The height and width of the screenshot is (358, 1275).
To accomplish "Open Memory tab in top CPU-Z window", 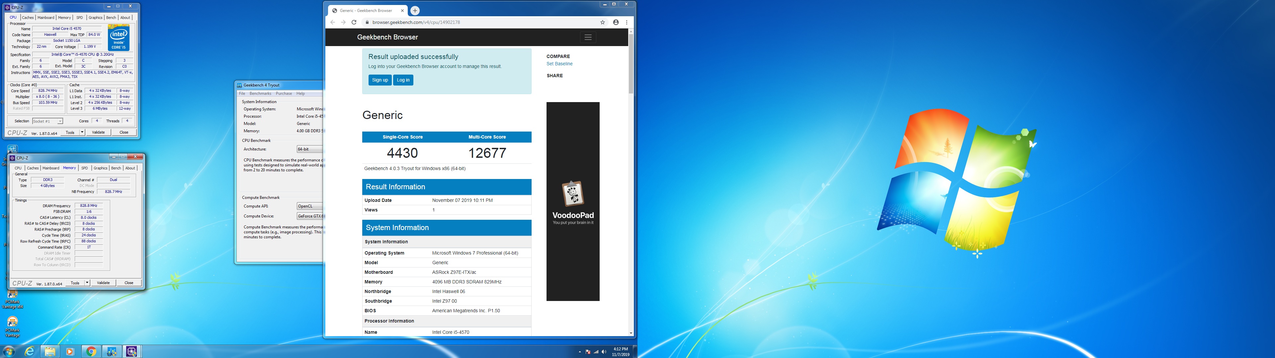I will click(x=64, y=18).
